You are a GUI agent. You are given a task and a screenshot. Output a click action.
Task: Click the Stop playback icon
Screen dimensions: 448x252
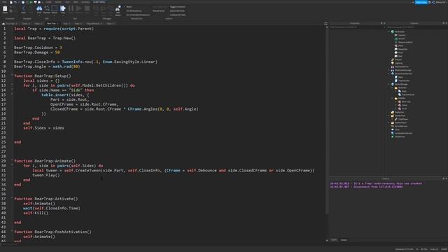point(87,8)
